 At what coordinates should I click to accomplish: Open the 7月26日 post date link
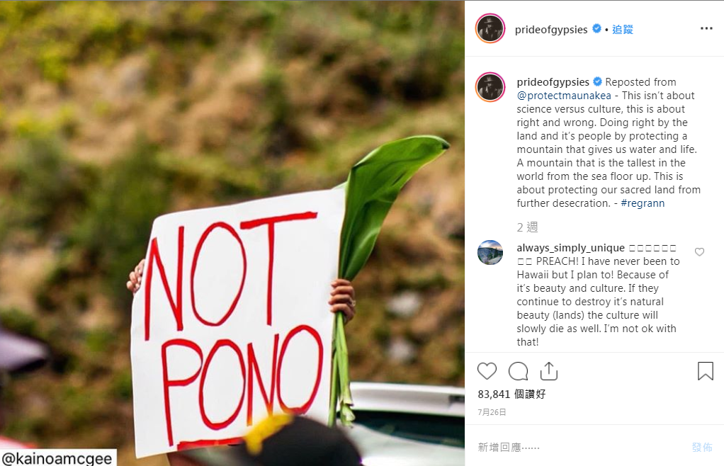pos(492,412)
